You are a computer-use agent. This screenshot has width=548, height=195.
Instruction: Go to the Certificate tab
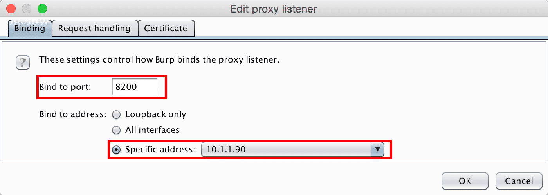[x=166, y=29]
